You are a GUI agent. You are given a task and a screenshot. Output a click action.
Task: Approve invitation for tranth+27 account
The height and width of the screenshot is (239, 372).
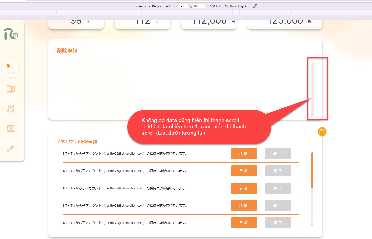coord(244,188)
